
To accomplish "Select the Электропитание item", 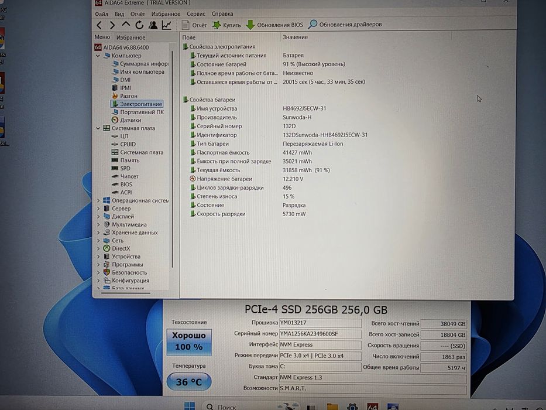I will [137, 104].
